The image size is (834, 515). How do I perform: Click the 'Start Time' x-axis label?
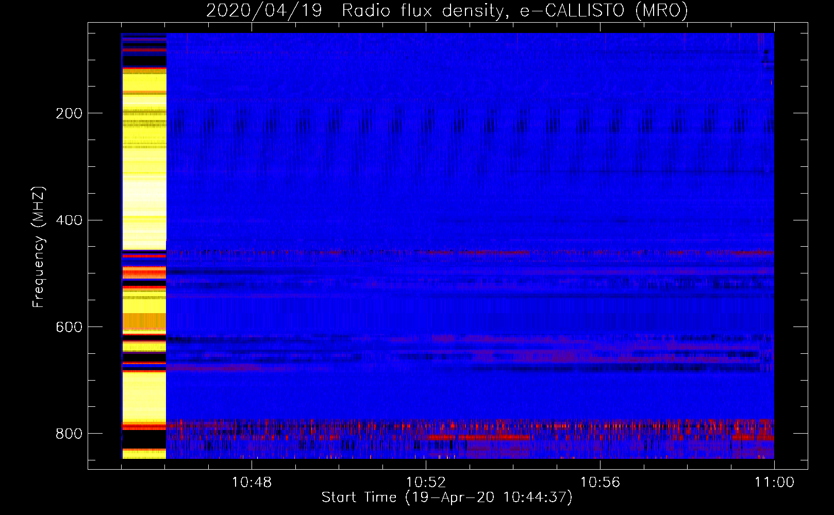[x=359, y=497]
